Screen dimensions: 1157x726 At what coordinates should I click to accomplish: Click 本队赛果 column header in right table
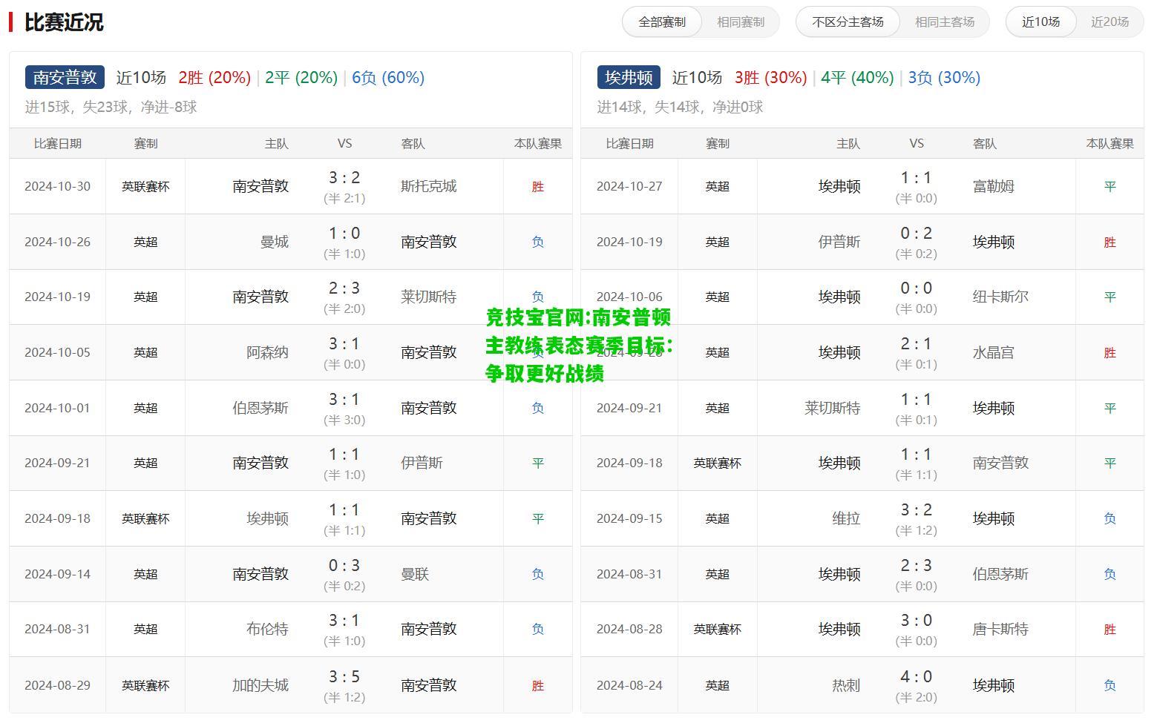pos(1110,144)
